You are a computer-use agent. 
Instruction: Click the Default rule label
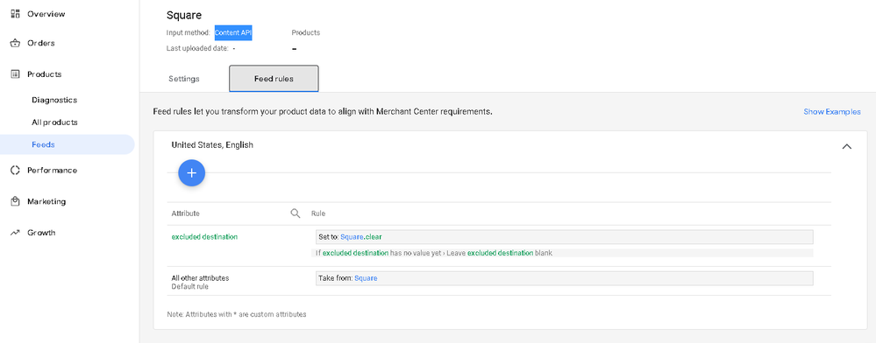(190, 286)
